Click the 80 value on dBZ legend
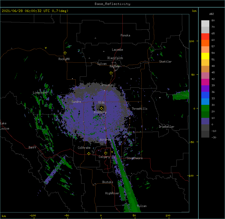 click(x=213, y=21)
